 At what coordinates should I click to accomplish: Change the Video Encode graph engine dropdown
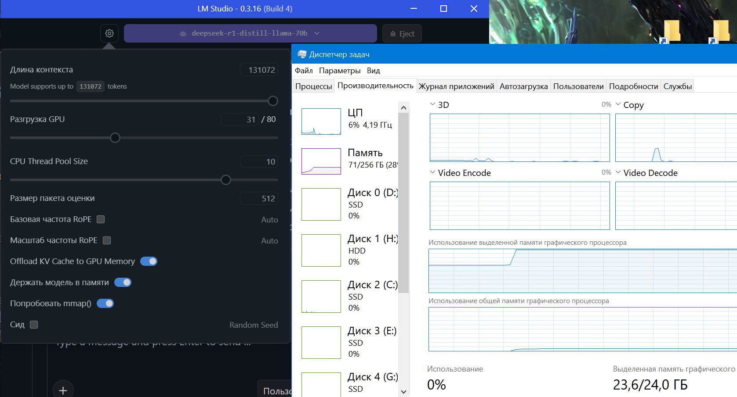[x=433, y=173]
